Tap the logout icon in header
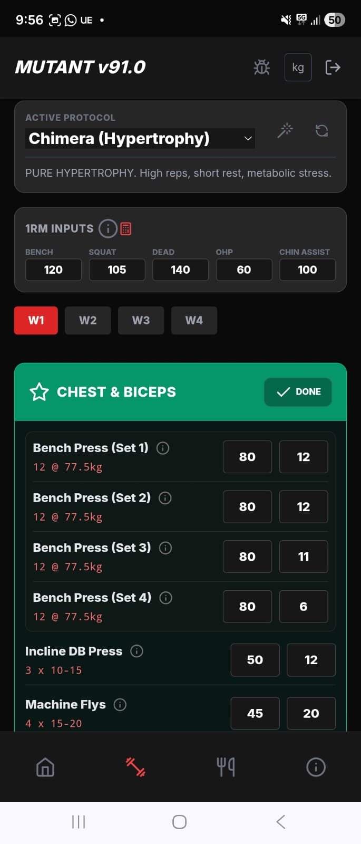 point(333,67)
